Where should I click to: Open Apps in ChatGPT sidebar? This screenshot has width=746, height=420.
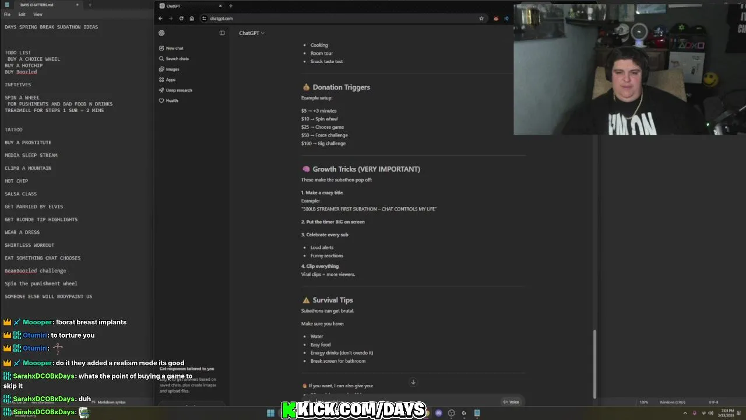(167, 80)
